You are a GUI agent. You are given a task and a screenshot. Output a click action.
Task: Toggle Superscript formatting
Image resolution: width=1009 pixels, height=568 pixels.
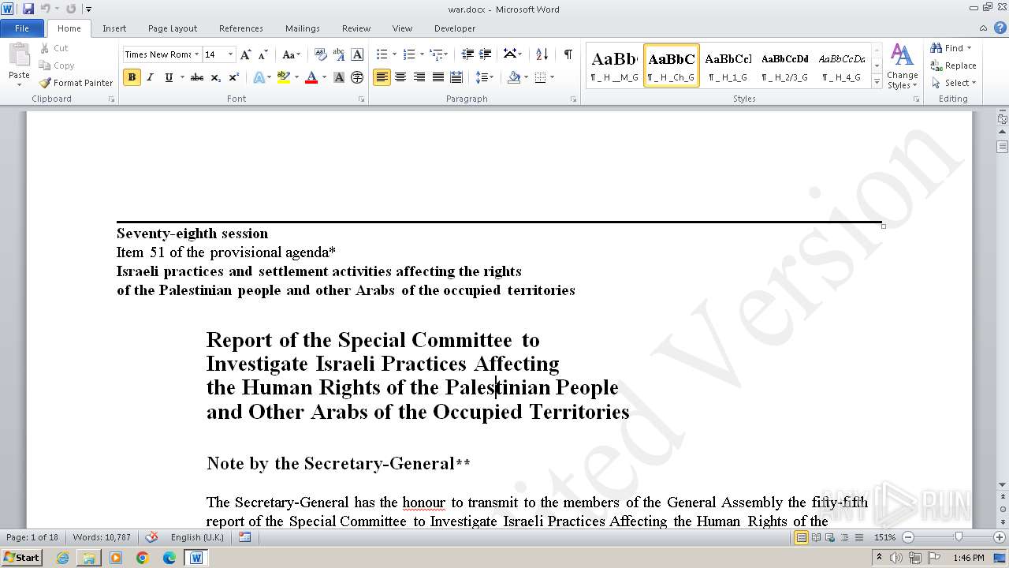click(x=234, y=77)
